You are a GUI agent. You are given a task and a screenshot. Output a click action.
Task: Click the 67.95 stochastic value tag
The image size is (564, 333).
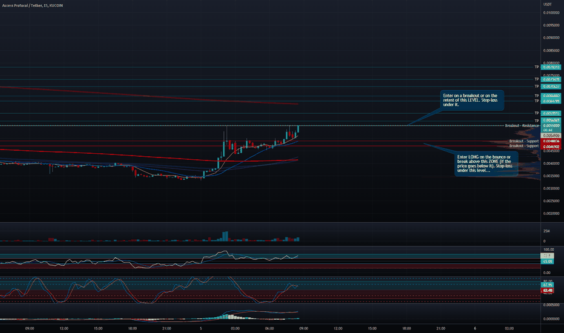[548, 285]
